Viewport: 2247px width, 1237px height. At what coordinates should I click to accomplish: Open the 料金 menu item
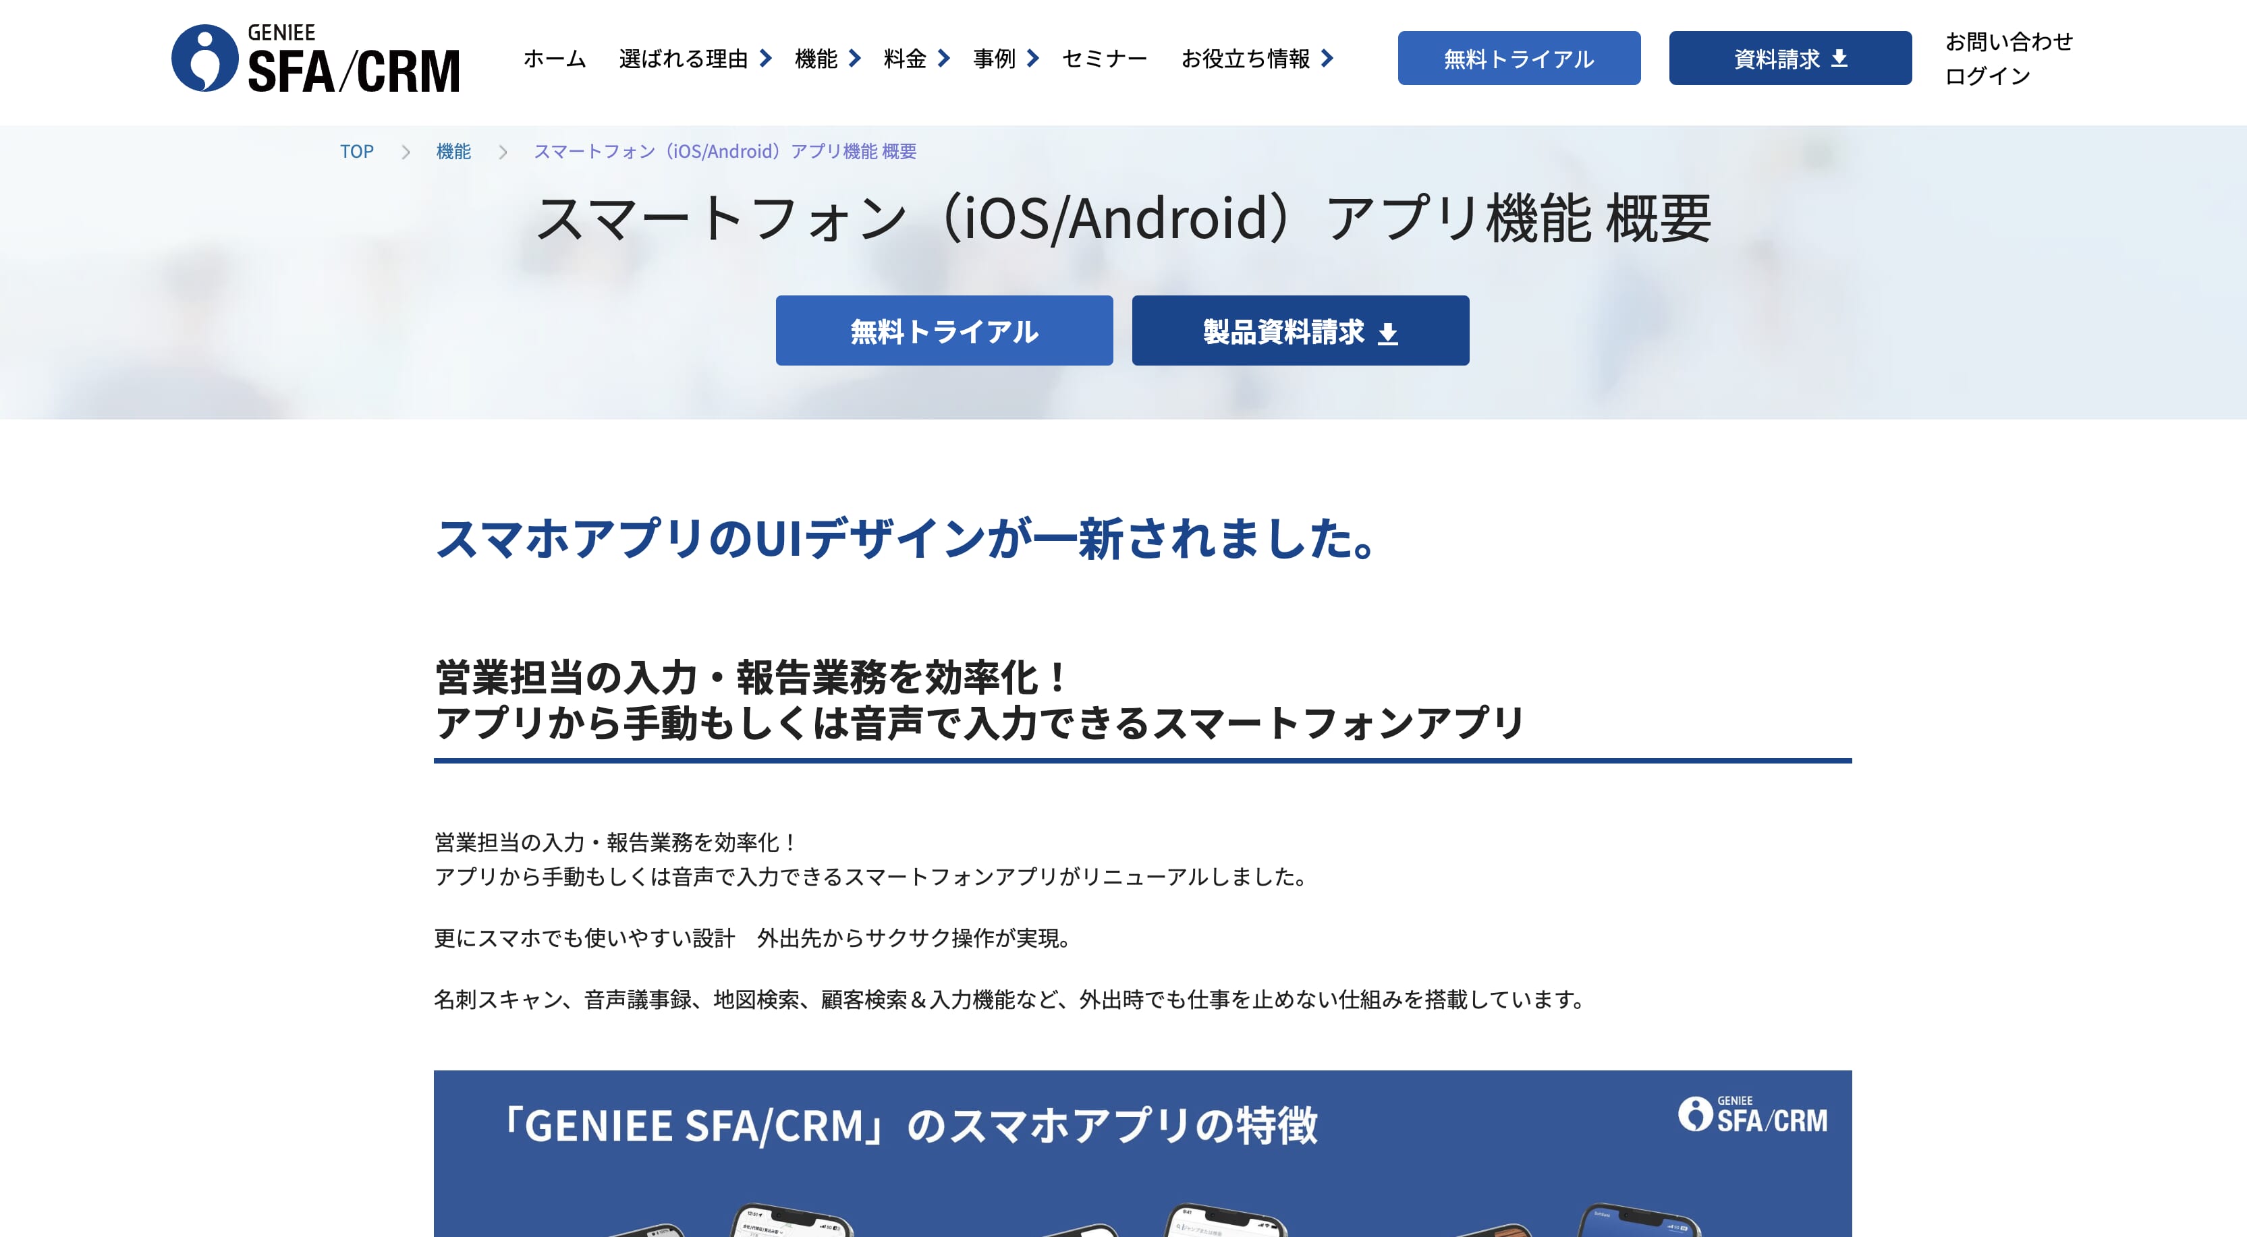(905, 59)
